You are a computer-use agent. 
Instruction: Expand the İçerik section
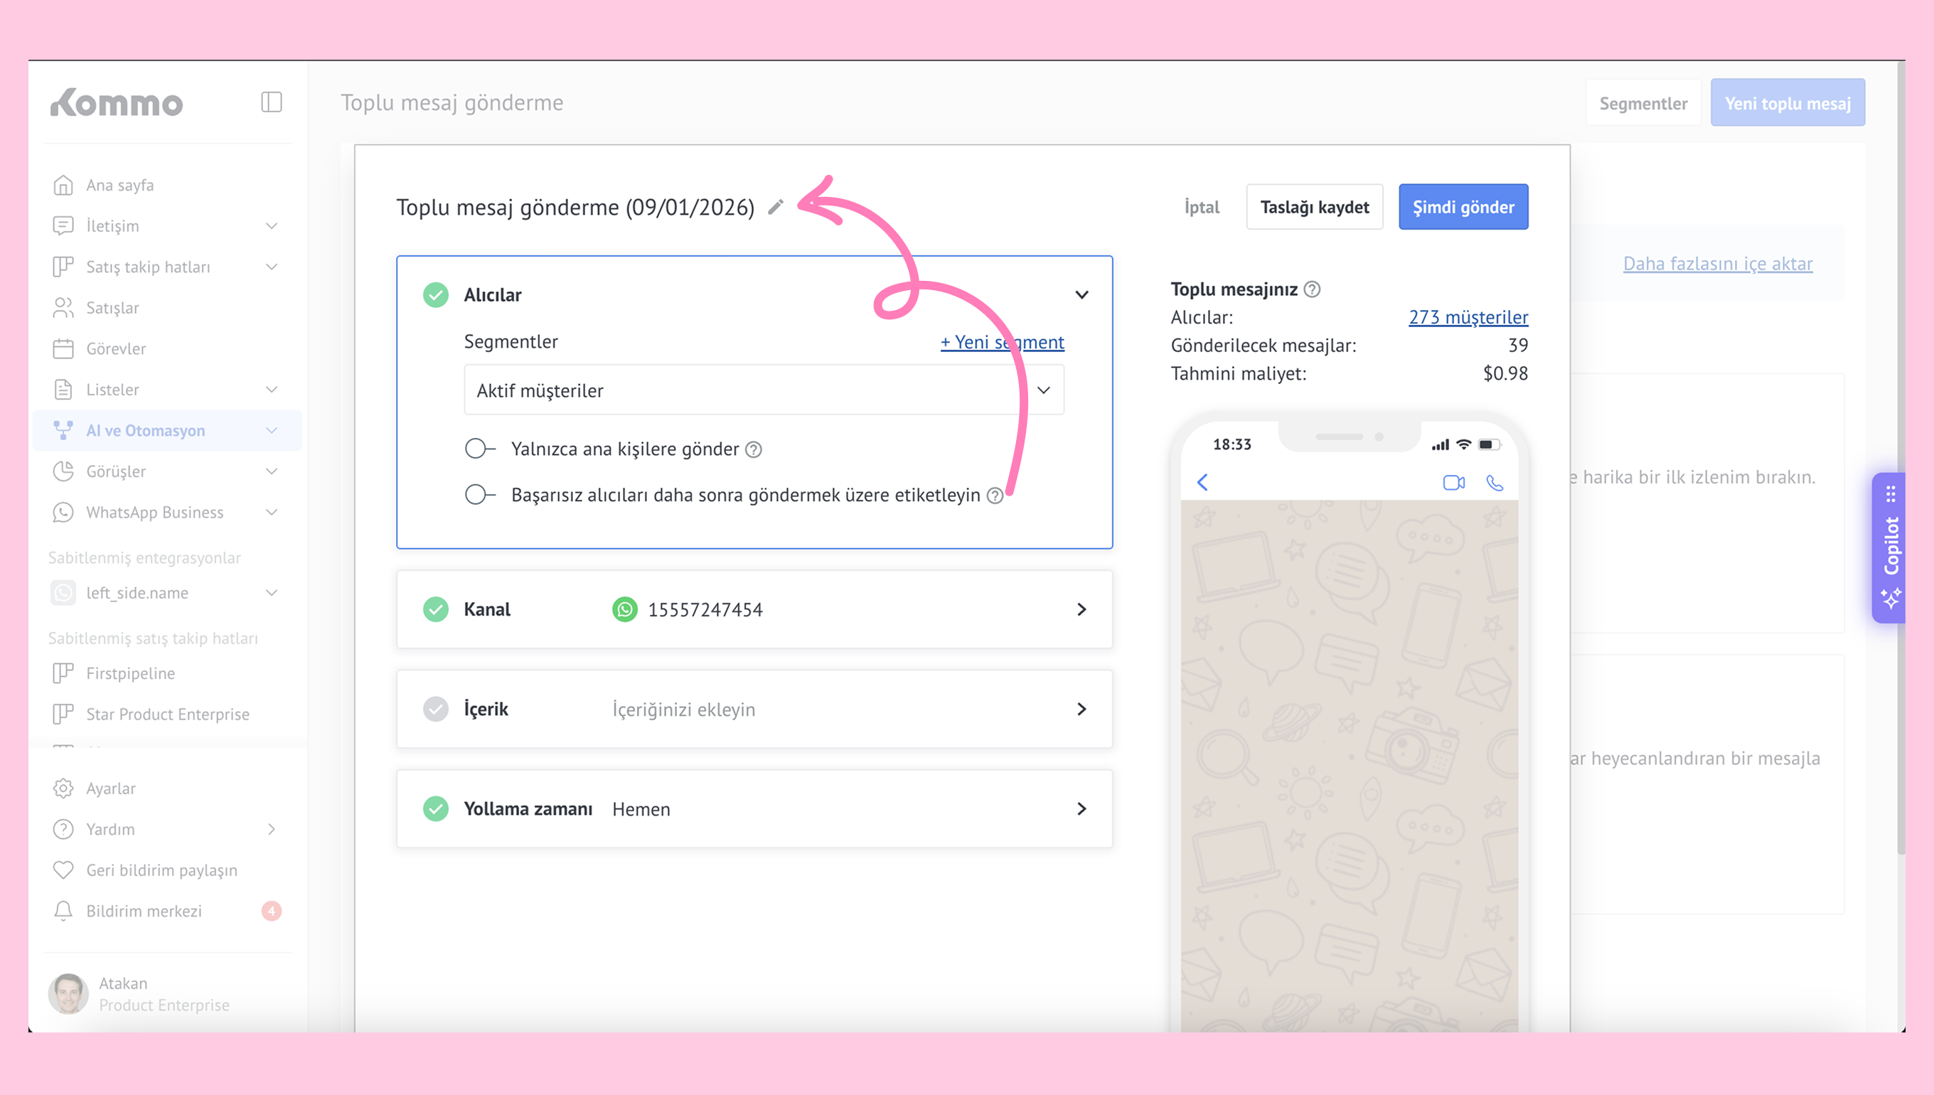(x=1081, y=709)
